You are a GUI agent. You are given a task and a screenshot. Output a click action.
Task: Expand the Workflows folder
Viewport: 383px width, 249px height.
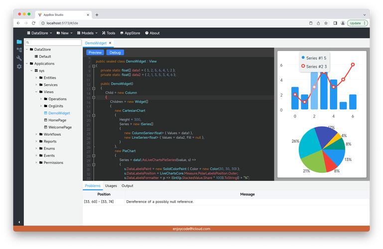point(36,134)
